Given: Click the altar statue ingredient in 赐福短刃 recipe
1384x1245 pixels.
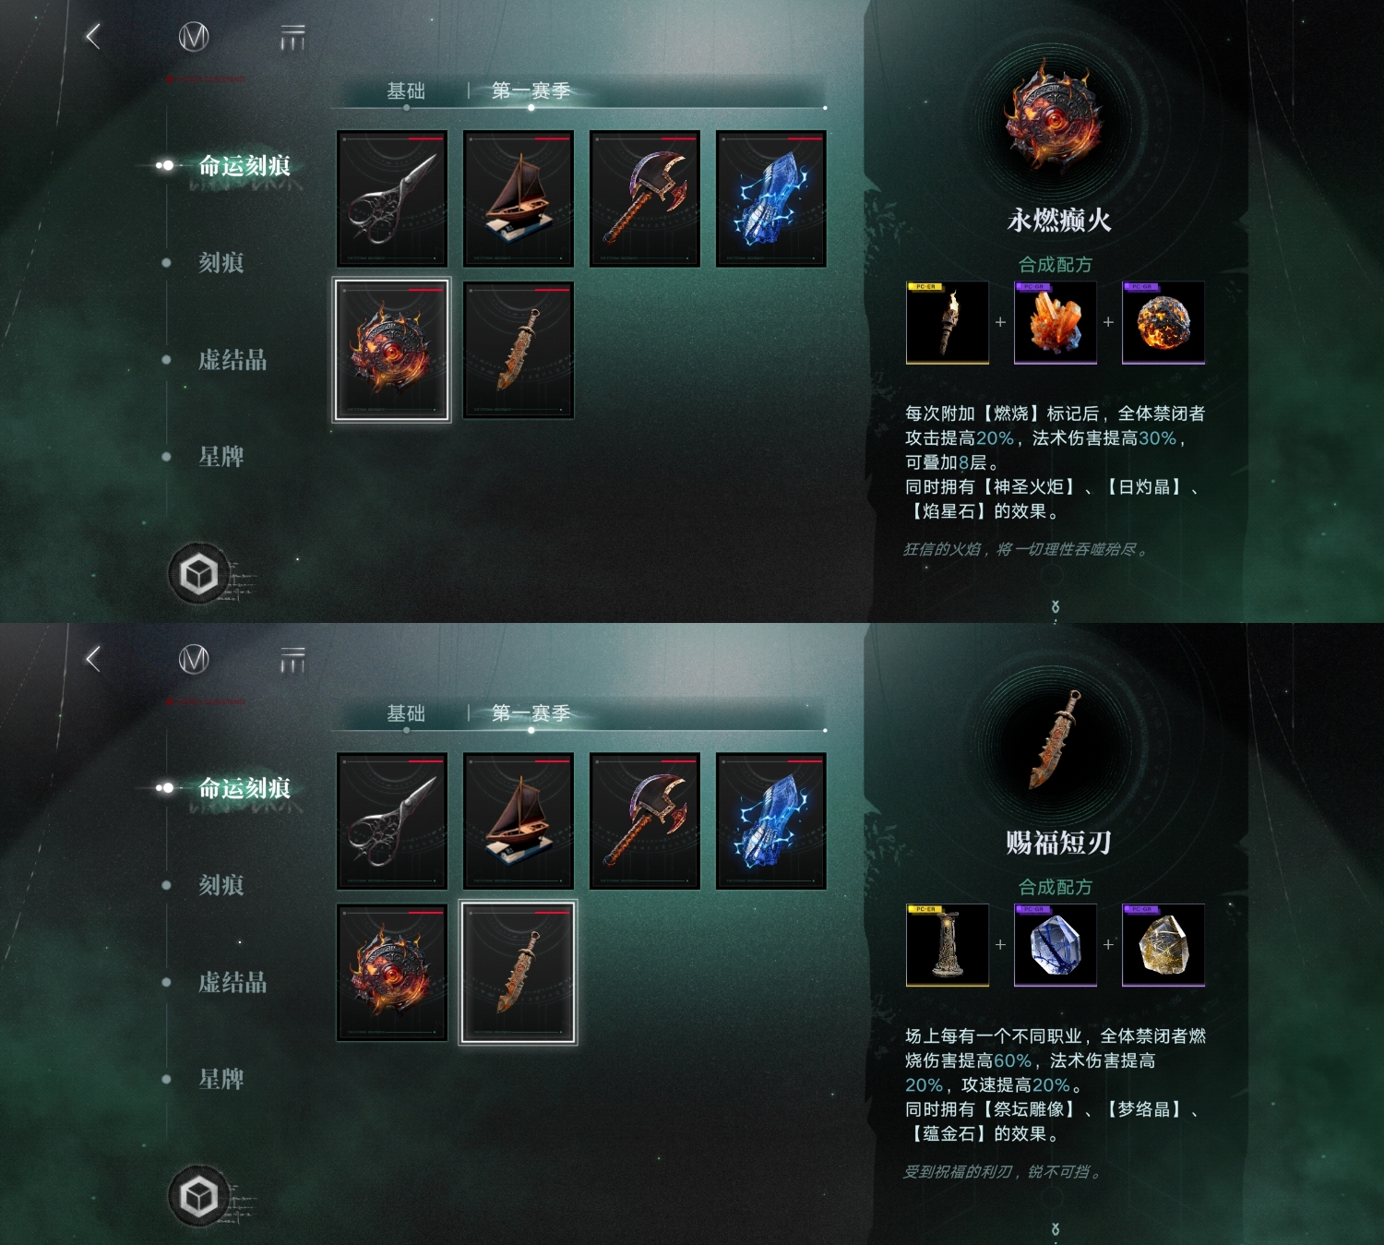Looking at the screenshot, I should (948, 945).
